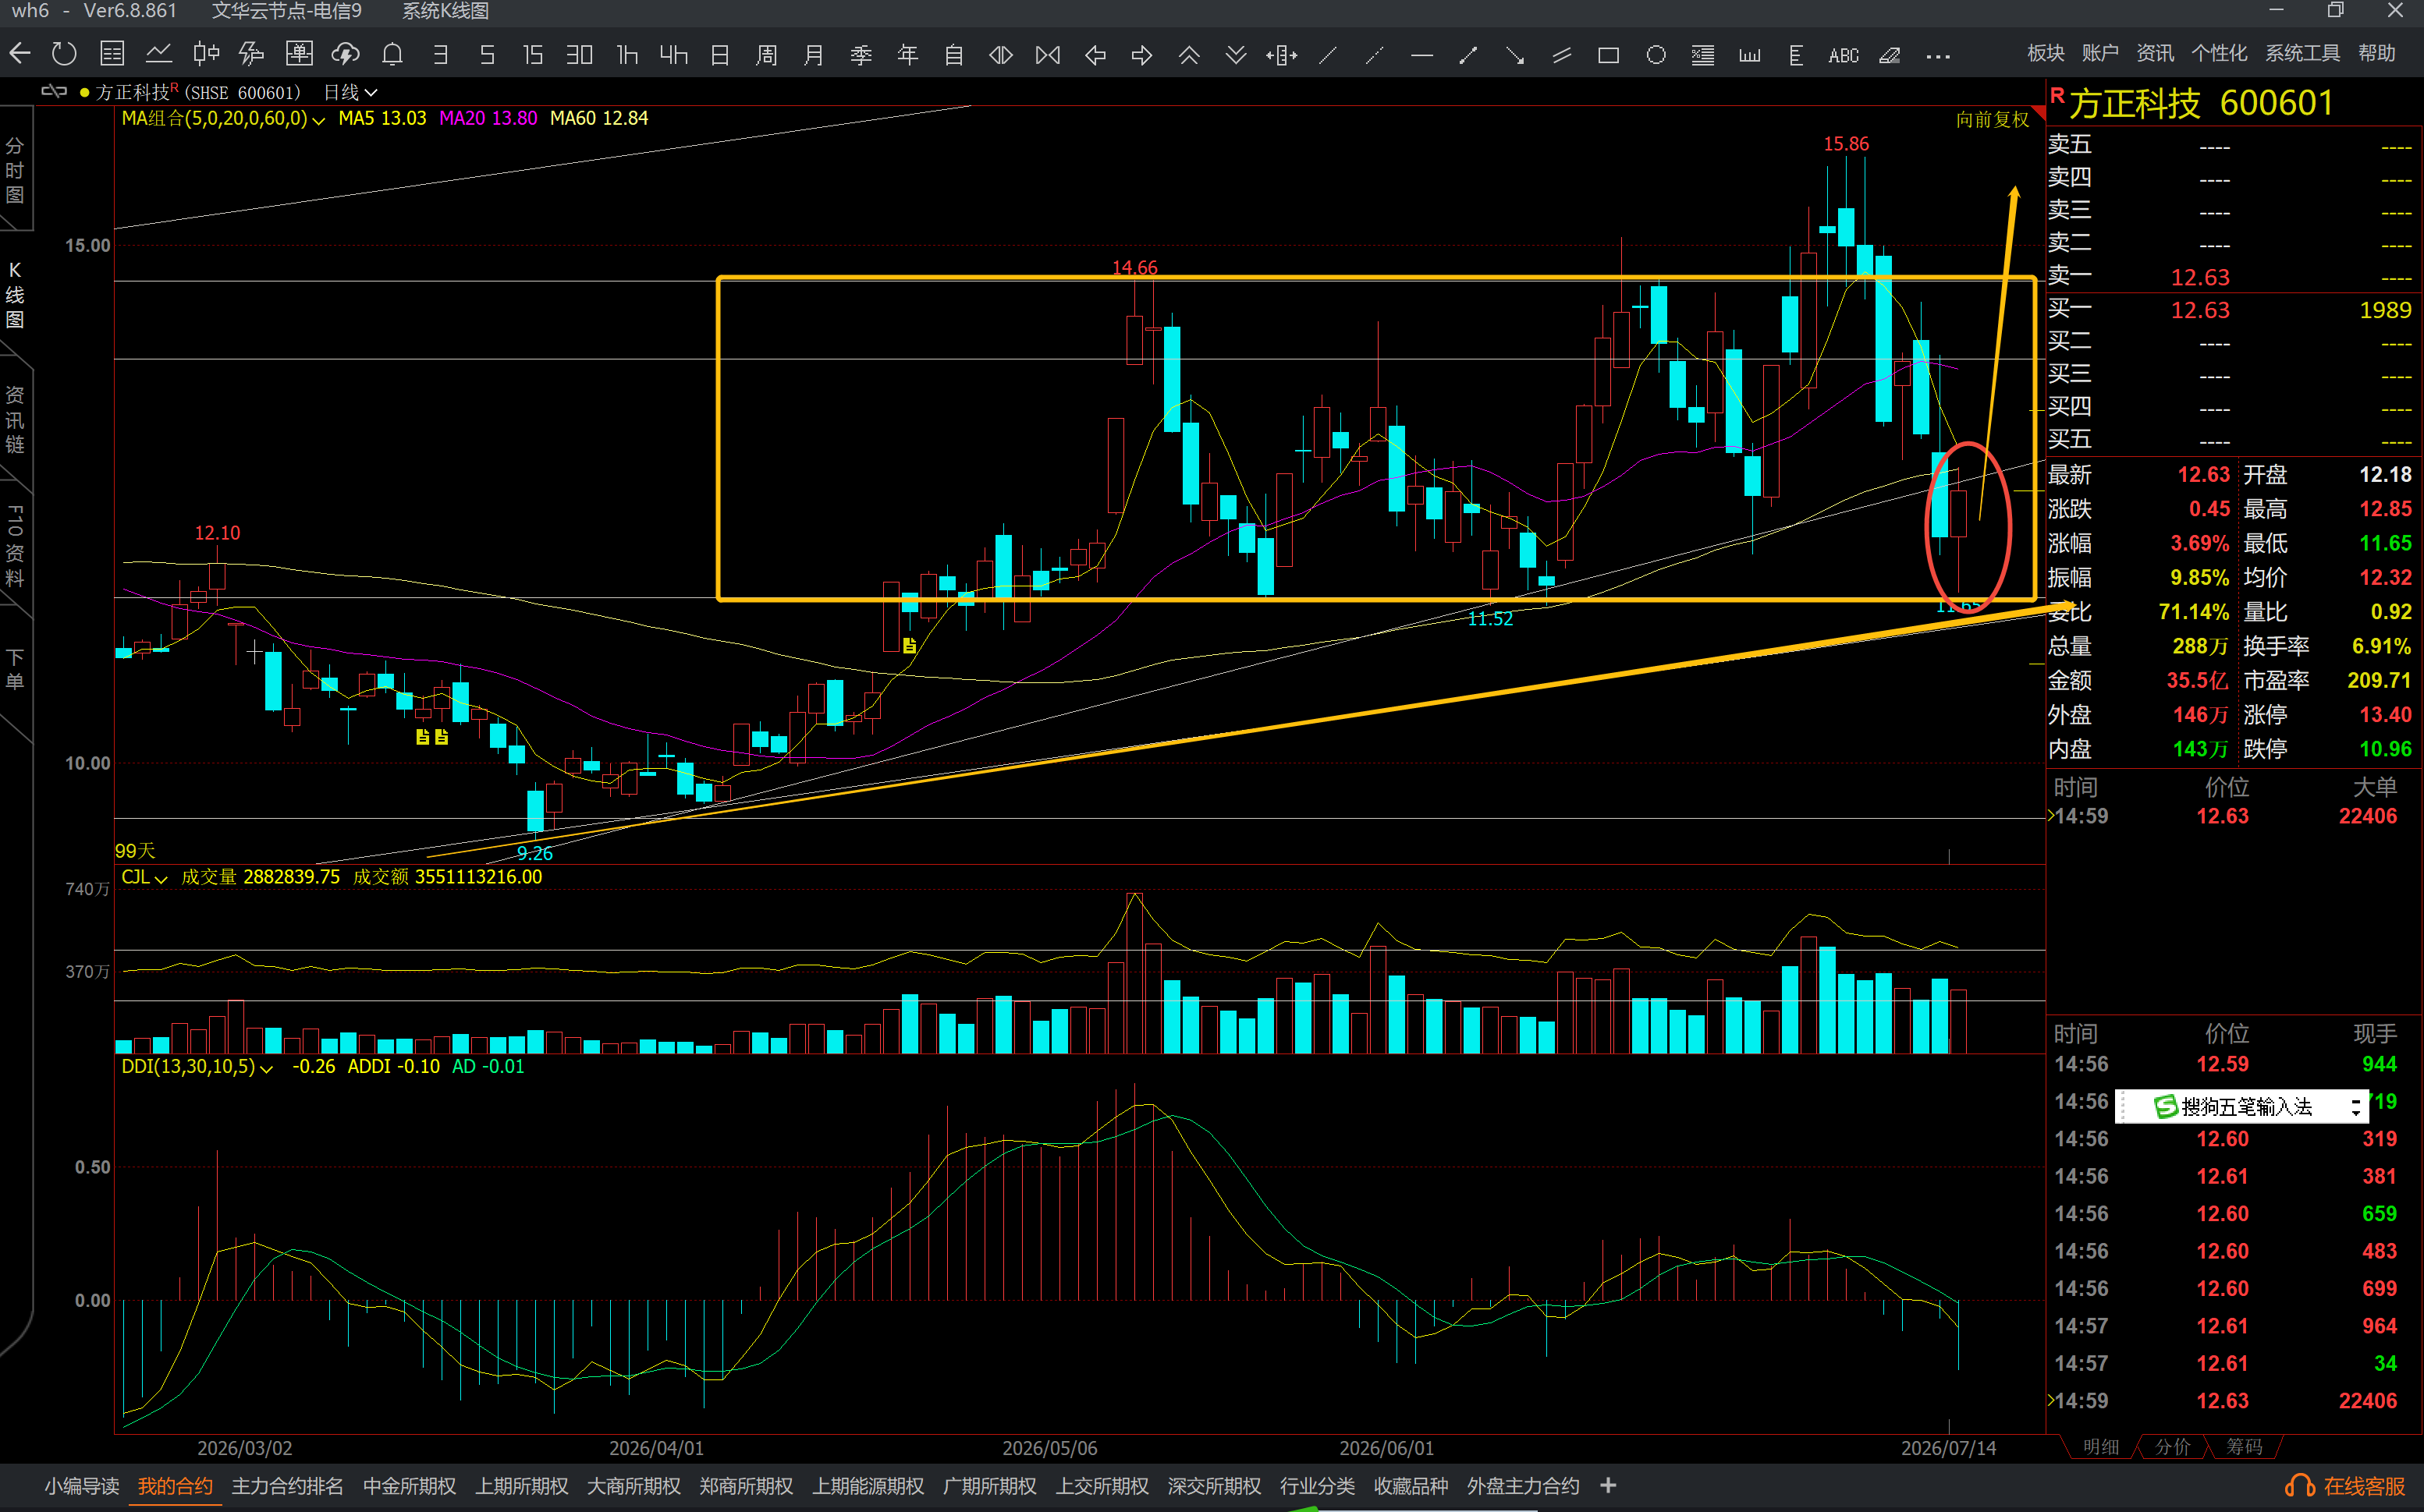Switch to weekly 周 period
2424x1512 pixels.
pos(766,54)
